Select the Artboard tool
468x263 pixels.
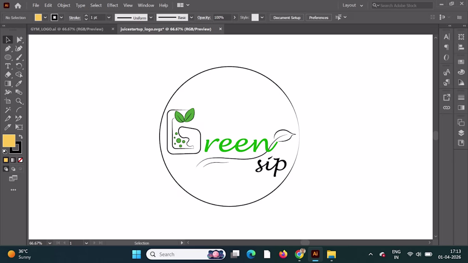point(8,101)
